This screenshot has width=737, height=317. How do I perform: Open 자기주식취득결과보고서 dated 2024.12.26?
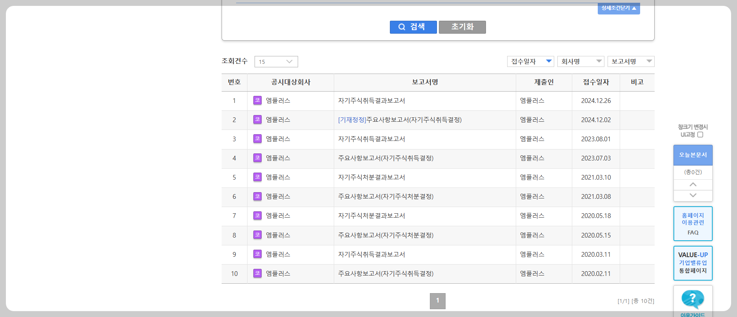pyautogui.click(x=371, y=101)
